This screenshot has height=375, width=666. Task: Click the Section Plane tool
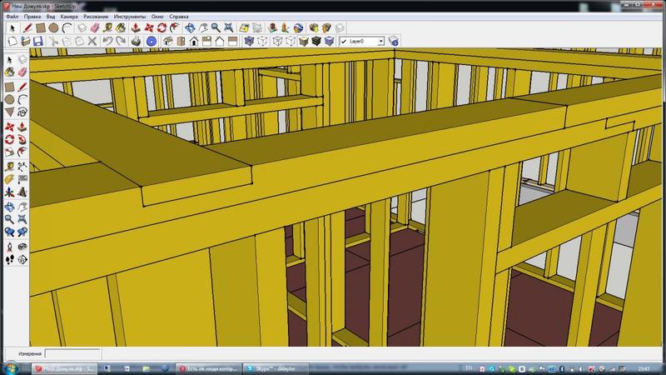[x=24, y=259]
